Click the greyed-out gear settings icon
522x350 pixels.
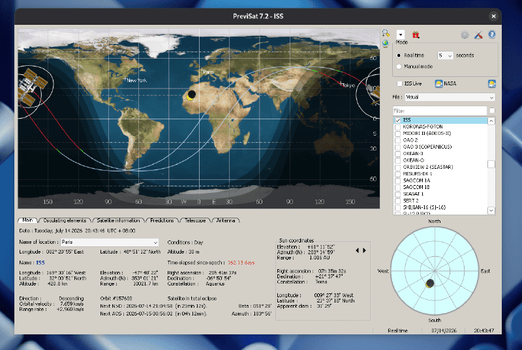tap(465, 35)
